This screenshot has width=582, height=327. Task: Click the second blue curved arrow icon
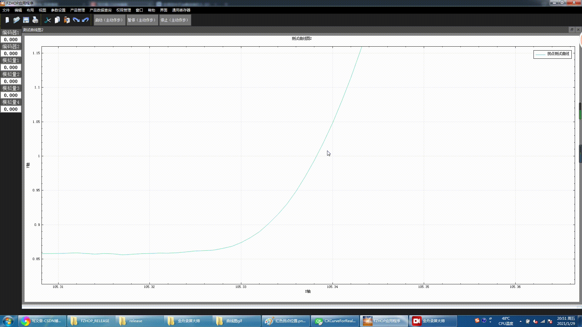pyautogui.click(x=85, y=20)
